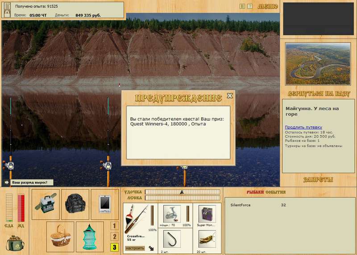Screen dimensions: 357x255
Task: Open the black backpack
Action: [x=75, y=205]
